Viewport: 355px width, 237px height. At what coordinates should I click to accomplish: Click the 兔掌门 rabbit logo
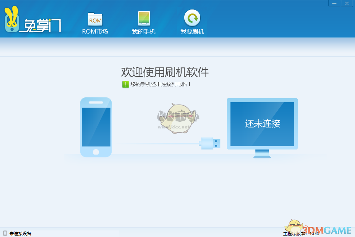pyautogui.click(x=13, y=20)
